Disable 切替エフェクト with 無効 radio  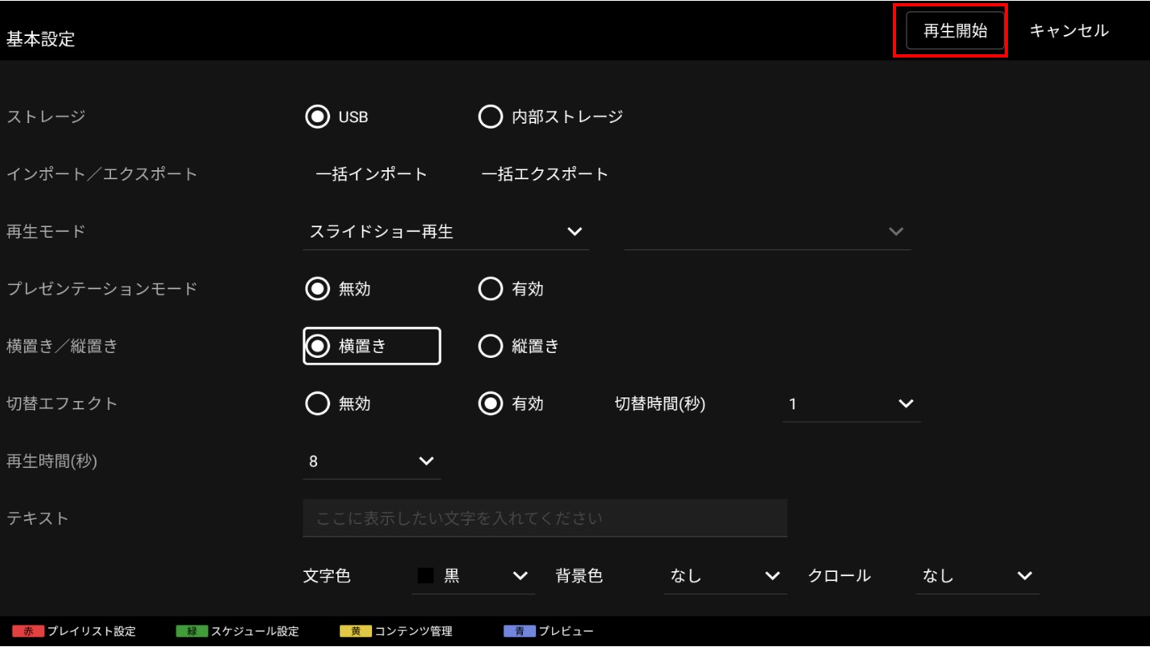coord(318,403)
